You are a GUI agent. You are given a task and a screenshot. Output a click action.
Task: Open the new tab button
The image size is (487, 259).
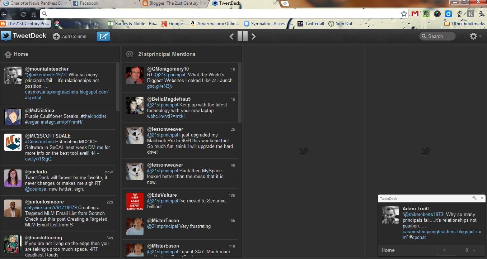tap(285, 3)
